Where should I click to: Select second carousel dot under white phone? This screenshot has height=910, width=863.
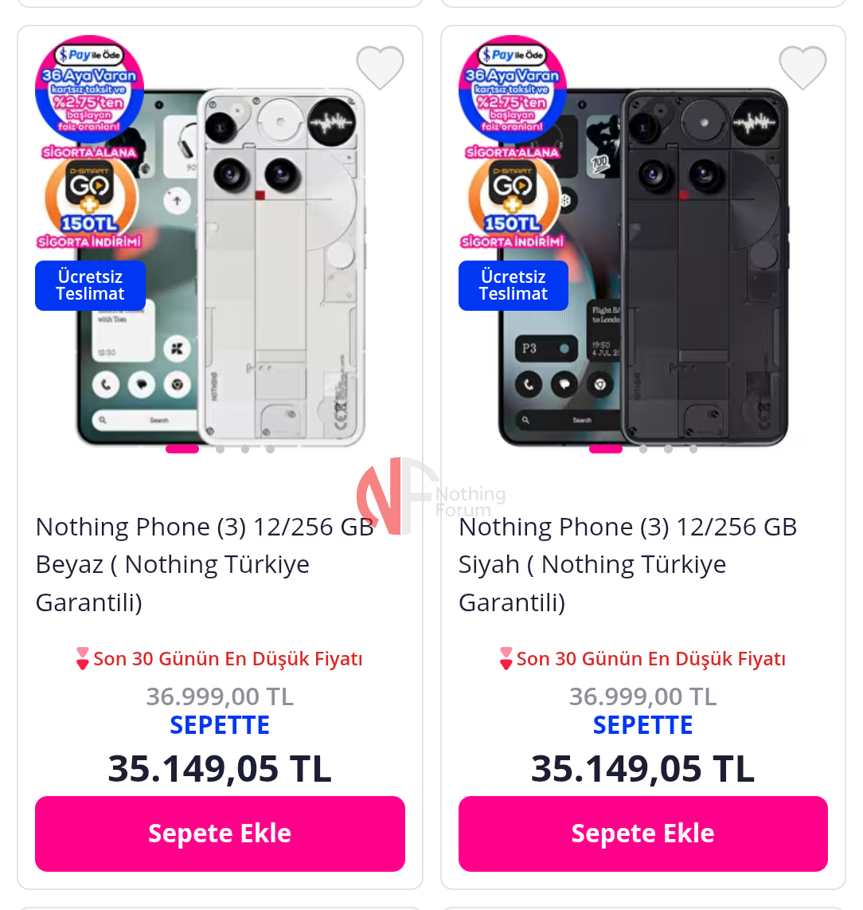pos(220,449)
